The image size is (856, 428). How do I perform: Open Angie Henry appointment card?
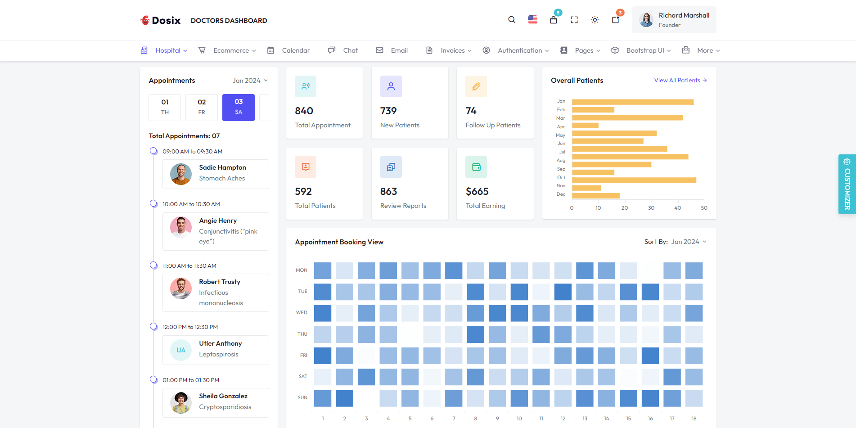point(216,231)
